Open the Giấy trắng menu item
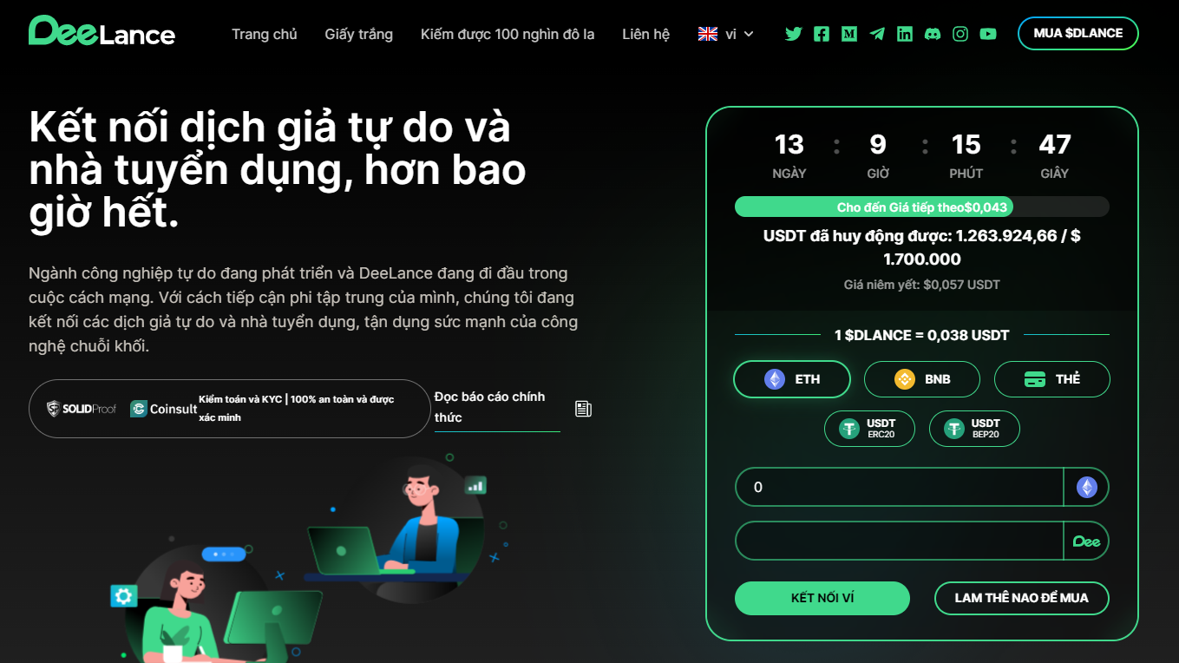 [359, 34]
